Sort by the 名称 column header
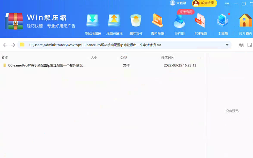This screenshot has height=158, width=253. (x=4, y=57)
